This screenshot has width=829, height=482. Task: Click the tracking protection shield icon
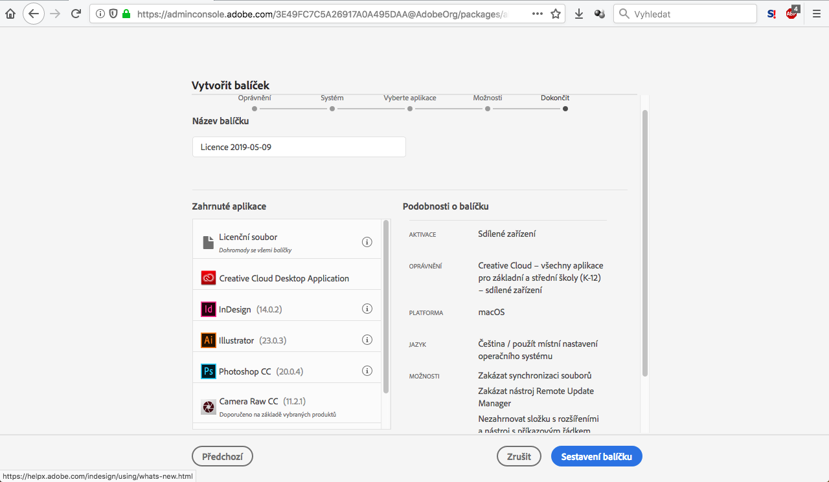point(113,14)
